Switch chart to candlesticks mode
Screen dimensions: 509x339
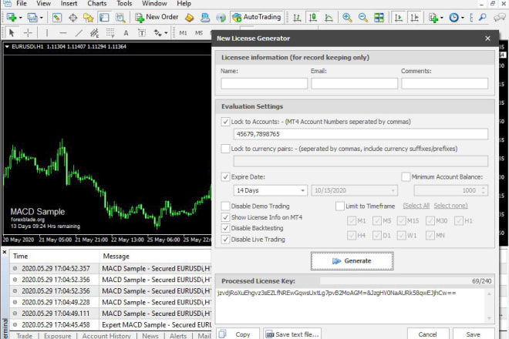pyautogui.click(x=313, y=17)
